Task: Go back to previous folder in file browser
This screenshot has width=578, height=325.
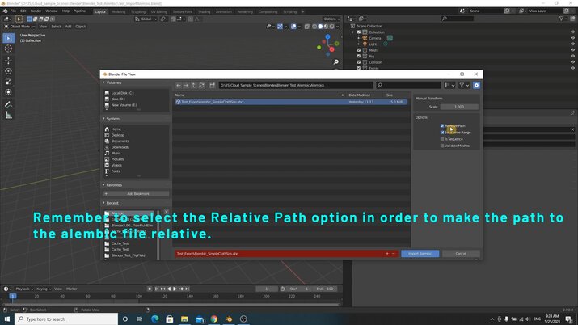Action: [x=179, y=85]
